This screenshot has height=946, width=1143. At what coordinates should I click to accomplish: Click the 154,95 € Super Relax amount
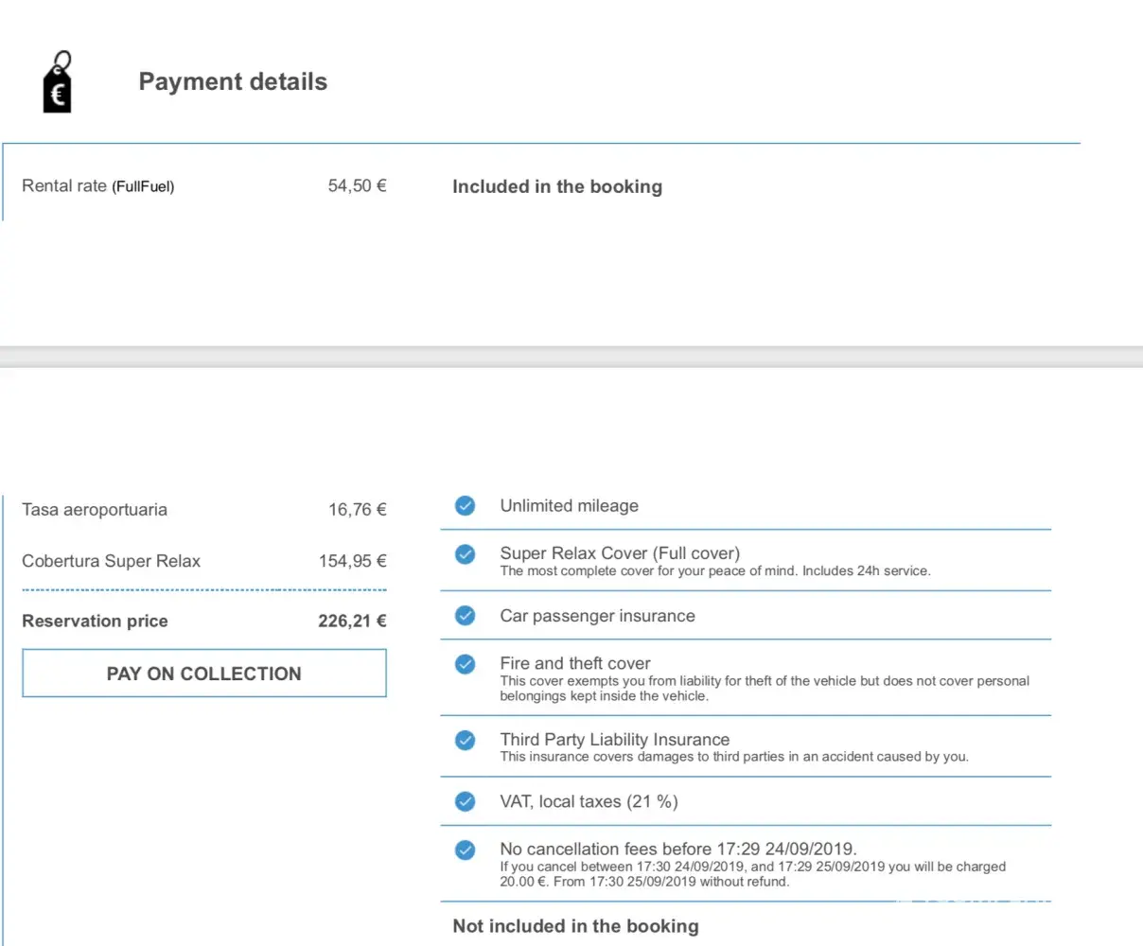click(352, 561)
